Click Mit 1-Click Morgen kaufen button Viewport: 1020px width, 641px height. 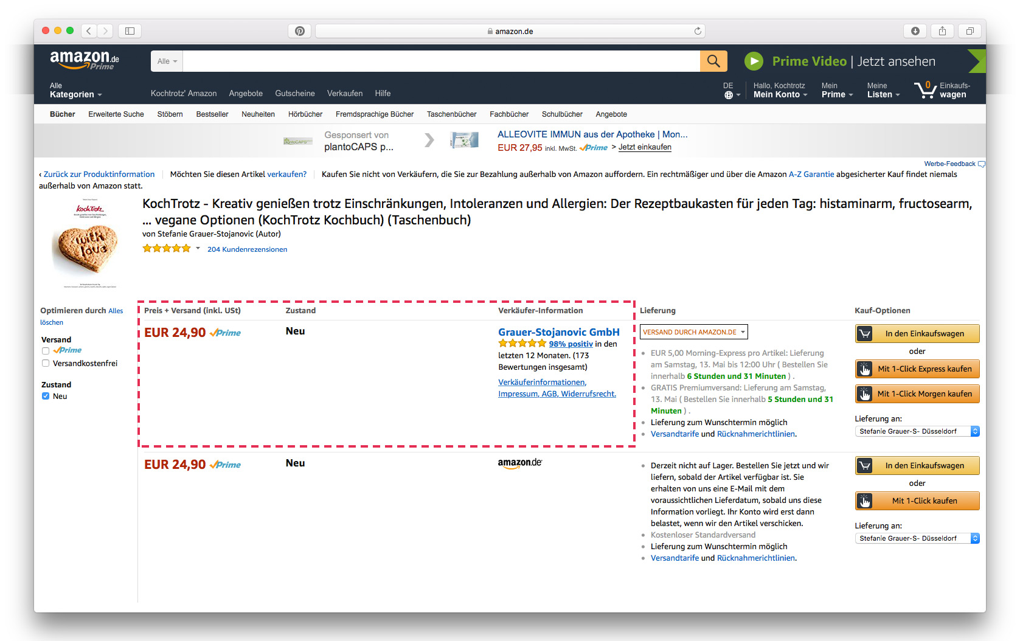(x=917, y=393)
